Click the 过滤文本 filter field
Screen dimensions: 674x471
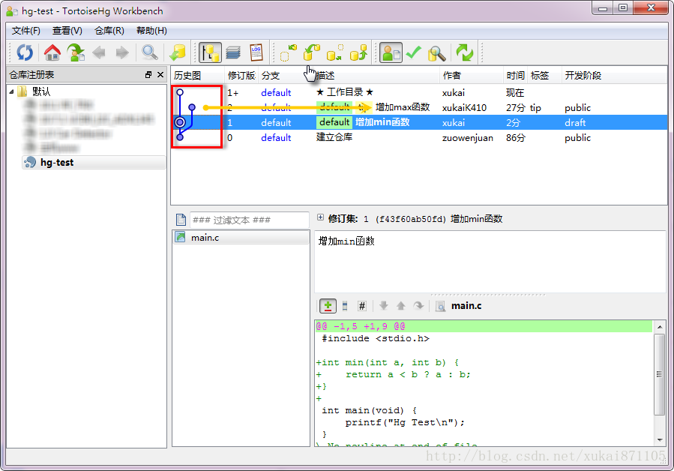click(x=250, y=220)
